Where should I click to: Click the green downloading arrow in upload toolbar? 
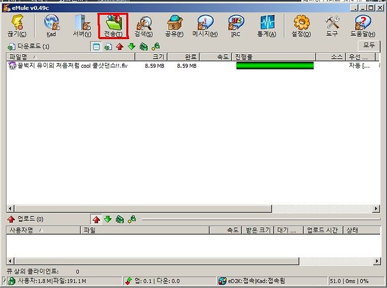click(108, 219)
